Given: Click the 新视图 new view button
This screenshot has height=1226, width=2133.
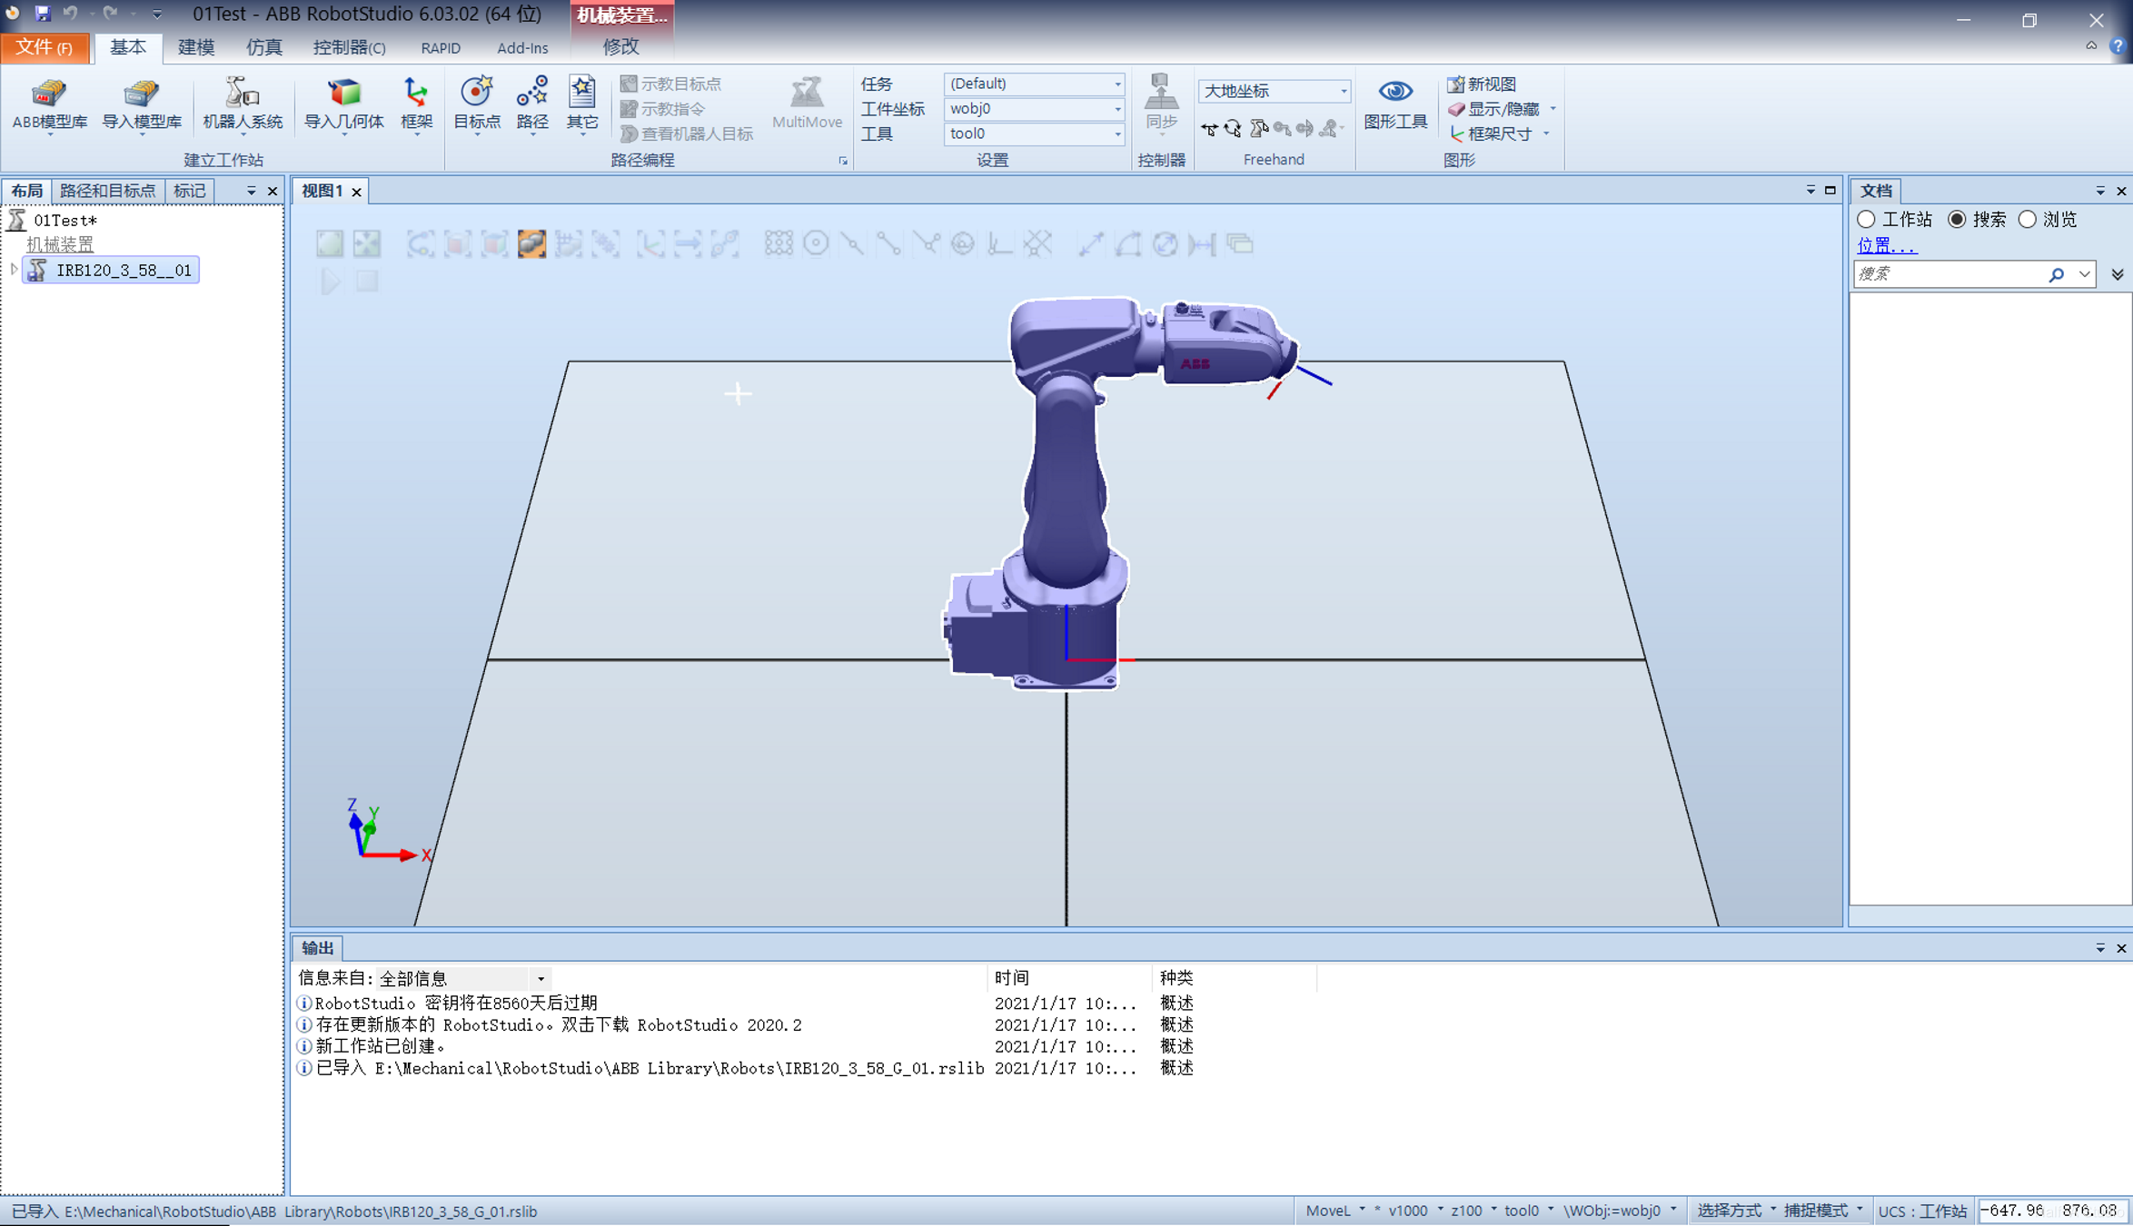Looking at the screenshot, I should tap(1482, 84).
